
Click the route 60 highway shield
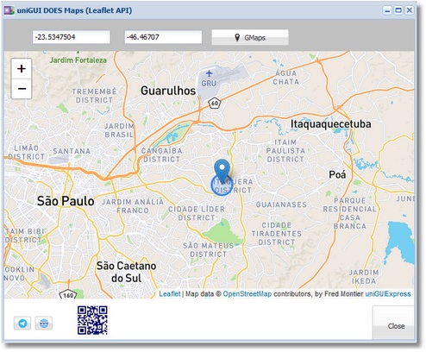(215, 103)
